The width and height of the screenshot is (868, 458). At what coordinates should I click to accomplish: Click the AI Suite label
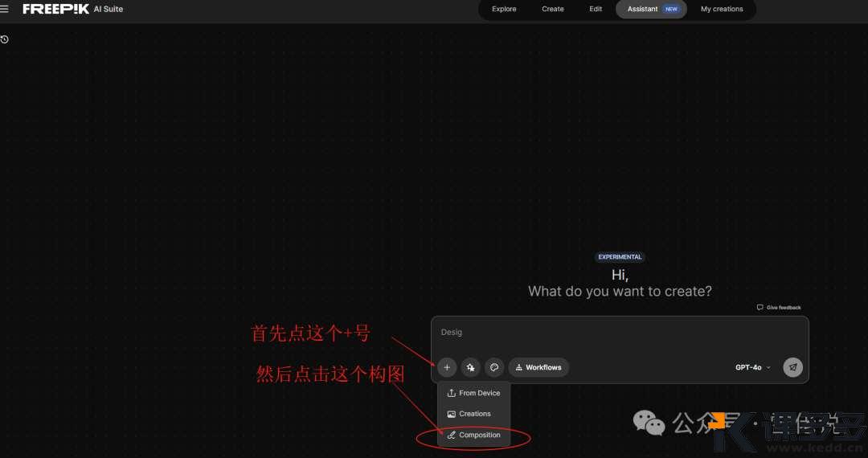tap(108, 9)
